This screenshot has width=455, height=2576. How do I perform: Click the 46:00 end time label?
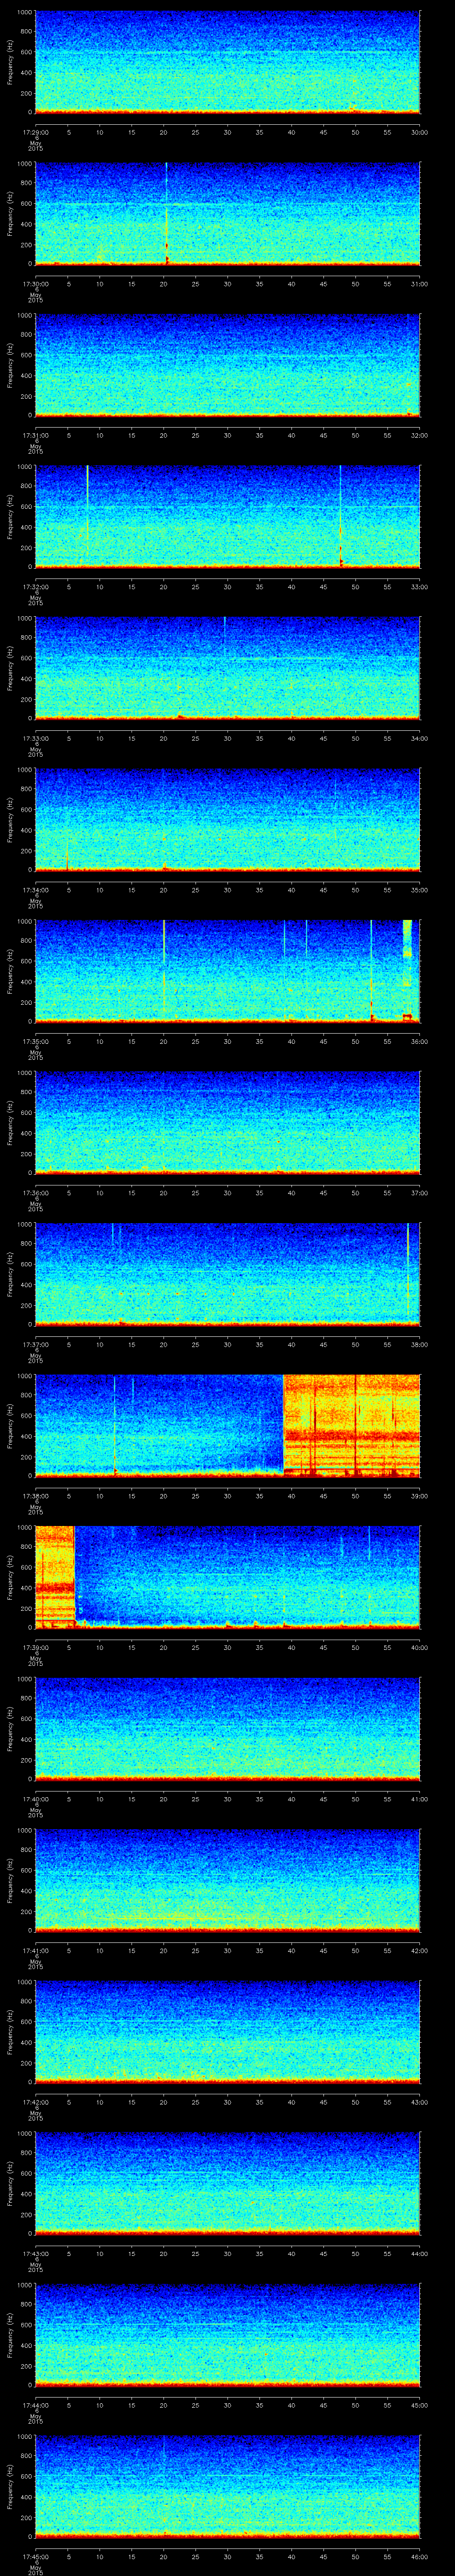(x=420, y=2556)
